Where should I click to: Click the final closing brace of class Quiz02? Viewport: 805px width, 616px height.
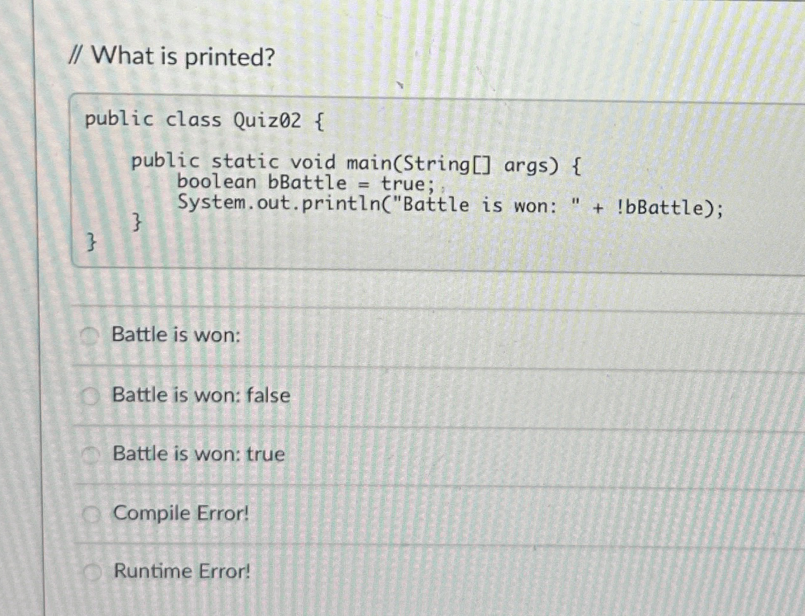[91, 242]
